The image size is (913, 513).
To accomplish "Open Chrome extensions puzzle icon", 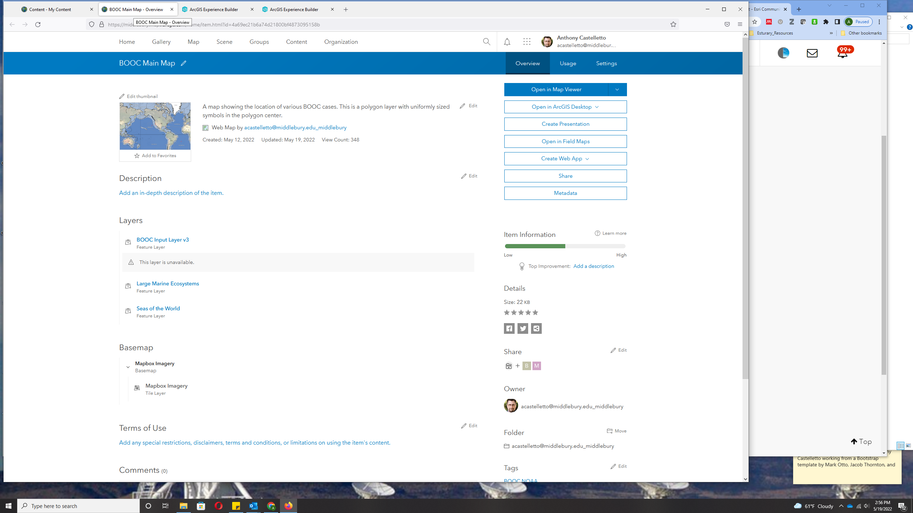I will click(x=826, y=22).
